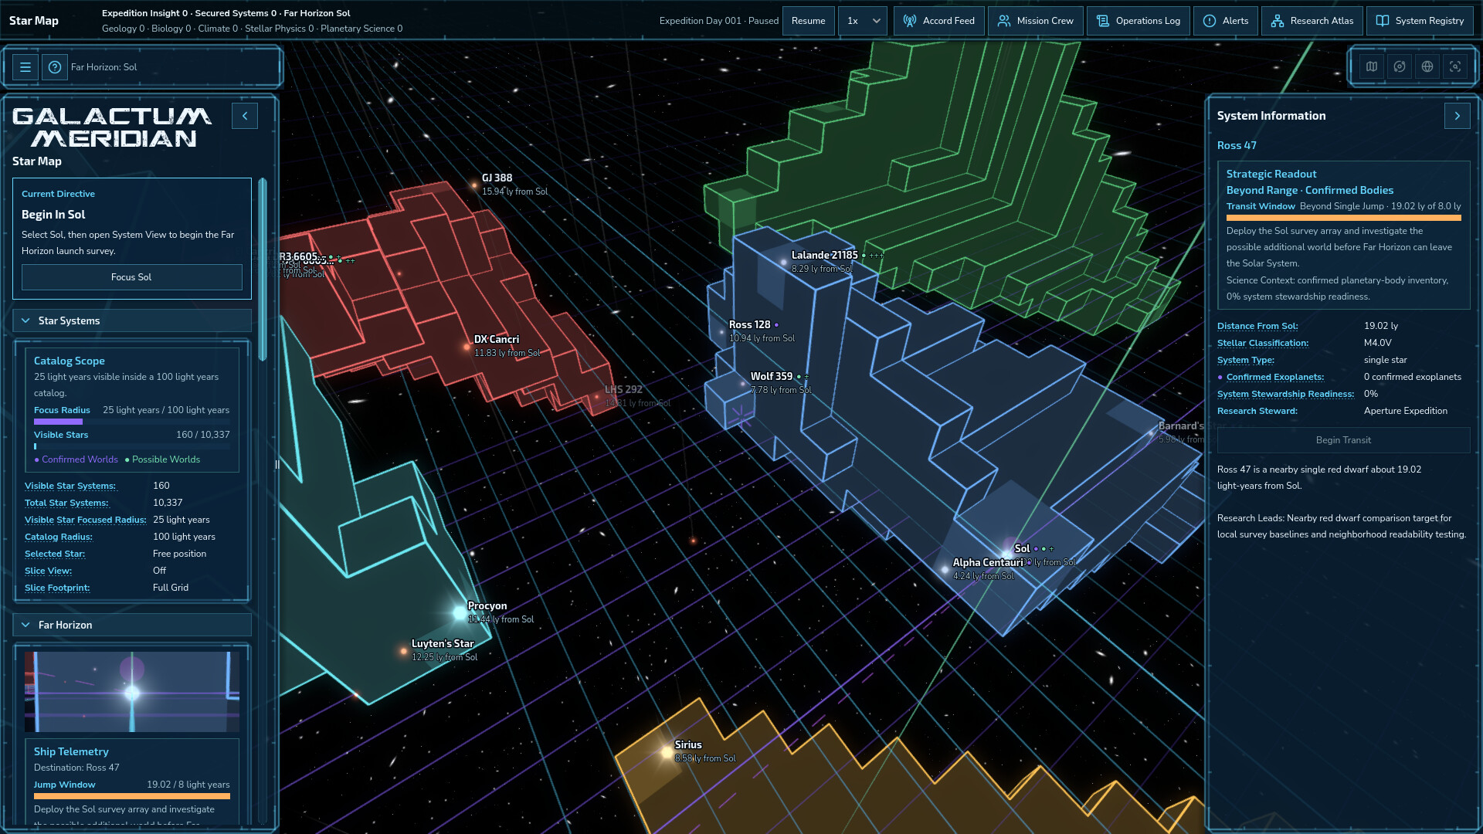Click the Research Steward label
Image resolution: width=1483 pixels, height=834 pixels.
(x=1257, y=411)
